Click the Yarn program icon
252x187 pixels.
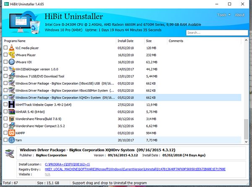point(11,140)
